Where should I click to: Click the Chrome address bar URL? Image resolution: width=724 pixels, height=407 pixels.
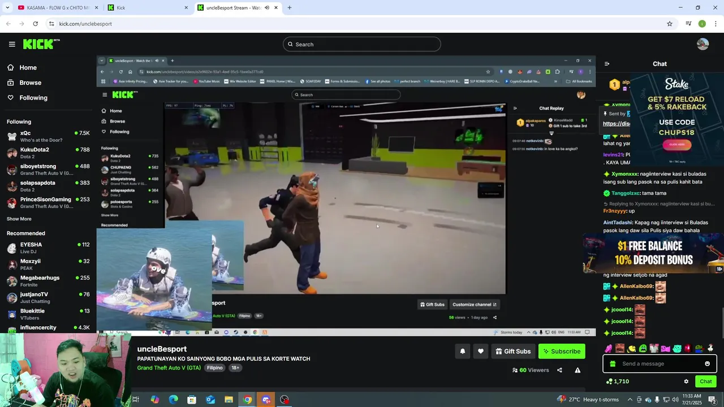coord(85,24)
